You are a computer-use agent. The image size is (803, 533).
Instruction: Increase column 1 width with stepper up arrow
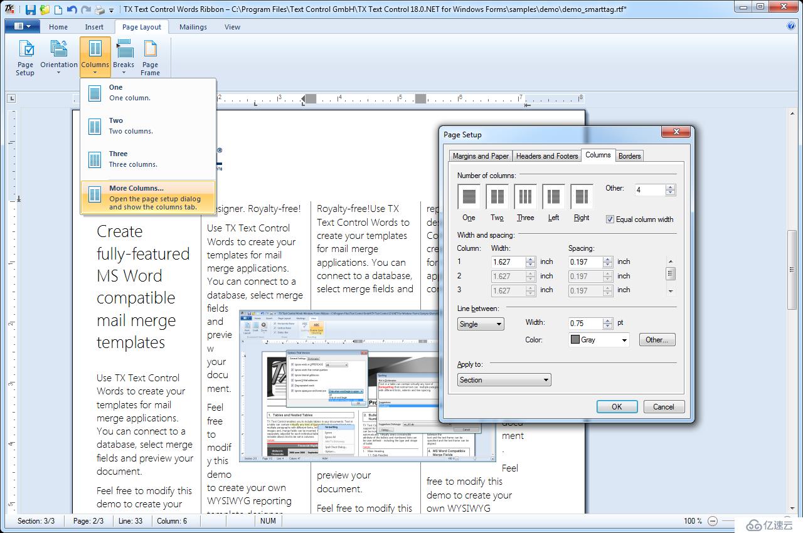tap(531, 259)
